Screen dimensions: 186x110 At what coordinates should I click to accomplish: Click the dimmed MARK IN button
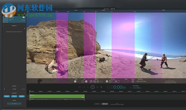pos(97,104)
